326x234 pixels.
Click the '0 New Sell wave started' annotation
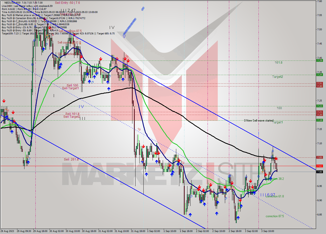(259, 121)
